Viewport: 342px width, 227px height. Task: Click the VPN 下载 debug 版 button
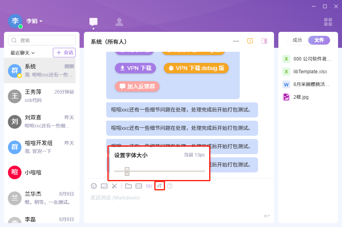pos(196,68)
